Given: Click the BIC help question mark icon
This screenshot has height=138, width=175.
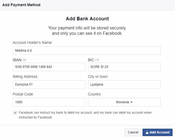Looking at the screenshot, I should coord(97,60).
